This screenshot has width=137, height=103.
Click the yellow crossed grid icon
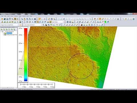[x=38, y=22]
